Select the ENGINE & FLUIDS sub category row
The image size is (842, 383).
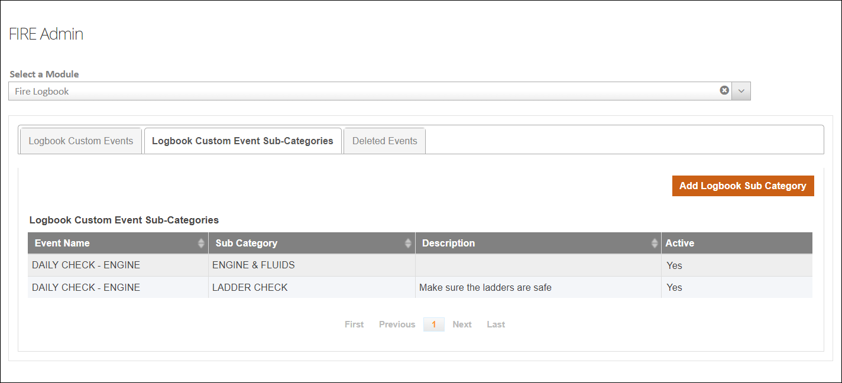click(x=253, y=265)
